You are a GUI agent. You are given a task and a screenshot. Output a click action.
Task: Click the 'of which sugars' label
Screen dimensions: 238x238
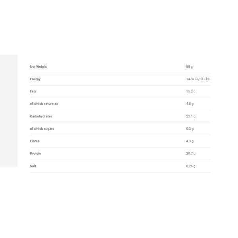[42, 129]
